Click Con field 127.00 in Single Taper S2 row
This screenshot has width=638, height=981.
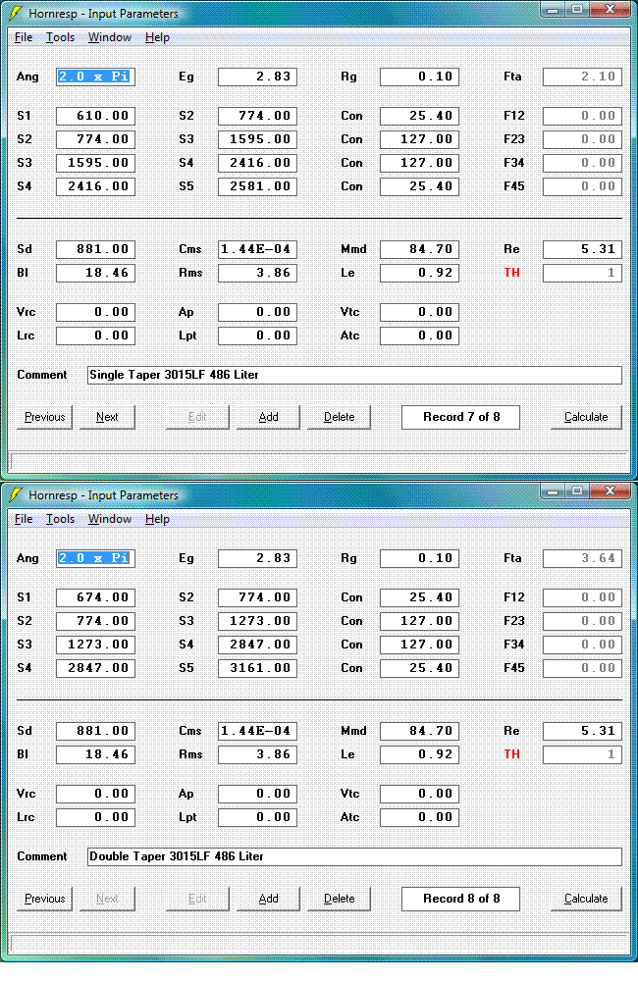(419, 139)
